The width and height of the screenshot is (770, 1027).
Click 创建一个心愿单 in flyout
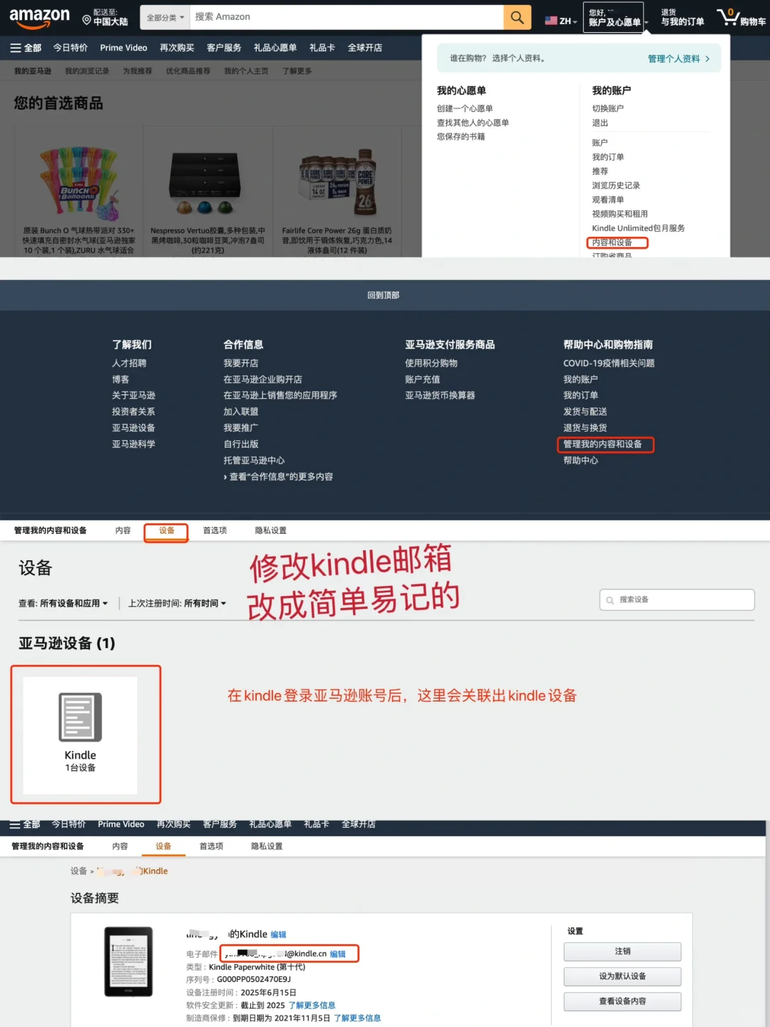pos(465,108)
